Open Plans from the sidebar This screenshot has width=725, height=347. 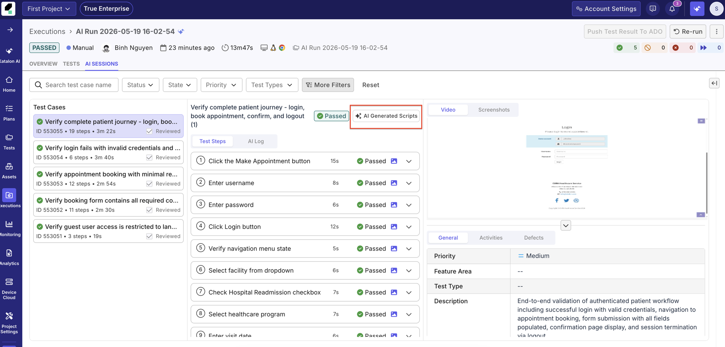click(x=9, y=113)
